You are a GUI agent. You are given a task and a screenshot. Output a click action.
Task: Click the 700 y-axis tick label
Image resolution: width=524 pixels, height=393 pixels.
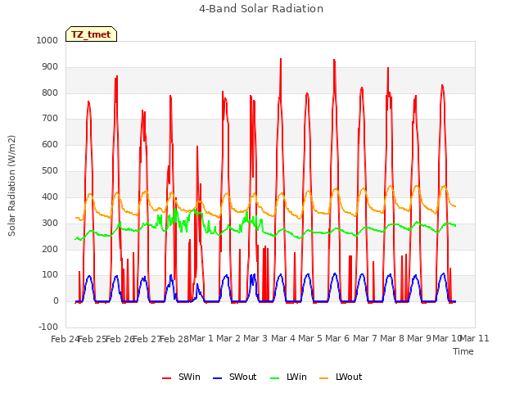50,119
